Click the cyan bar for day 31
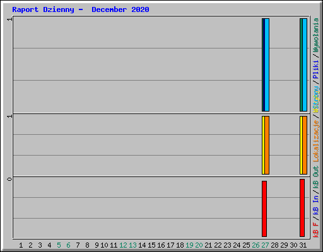This screenshot has width=323, height=252. 305,65
